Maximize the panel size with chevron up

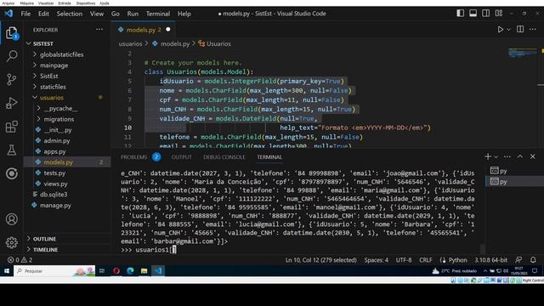(x=520, y=156)
